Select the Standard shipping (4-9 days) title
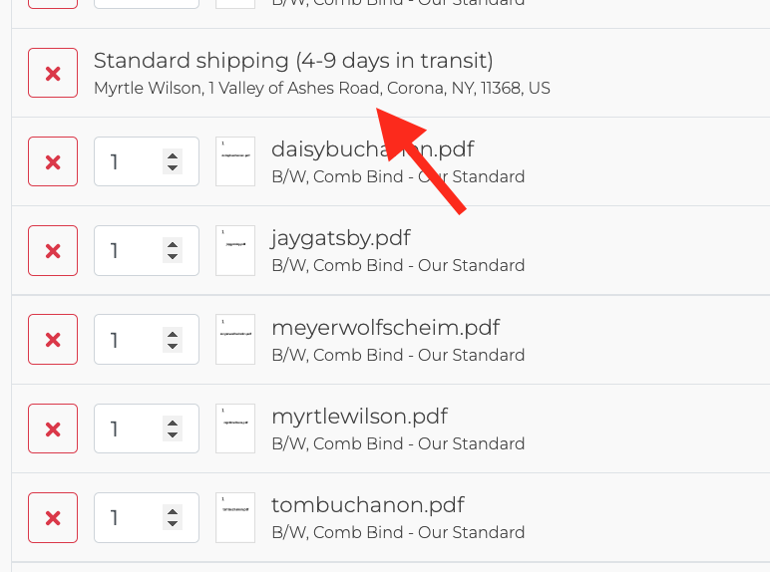This screenshot has width=770, height=572. pyautogui.click(x=293, y=61)
